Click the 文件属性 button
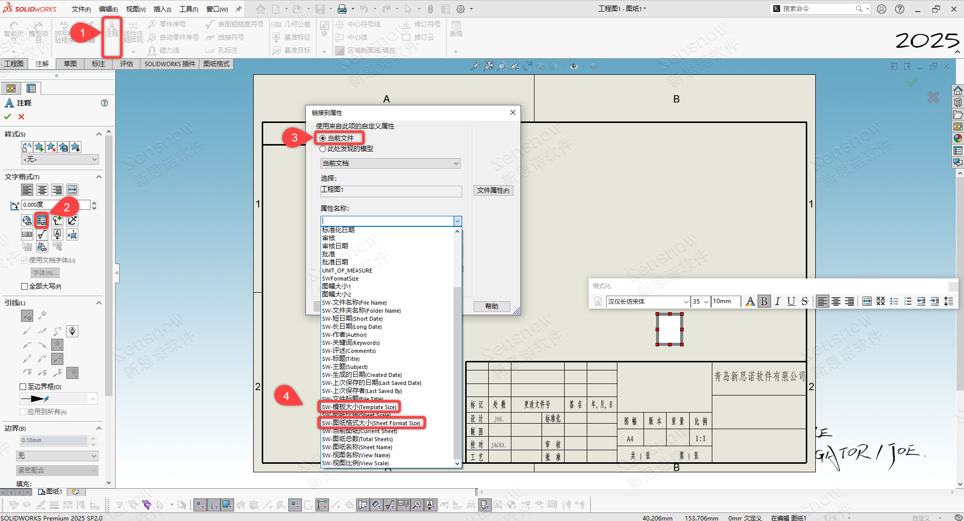This screenshot has height=521, width=964. pos(493,190)
